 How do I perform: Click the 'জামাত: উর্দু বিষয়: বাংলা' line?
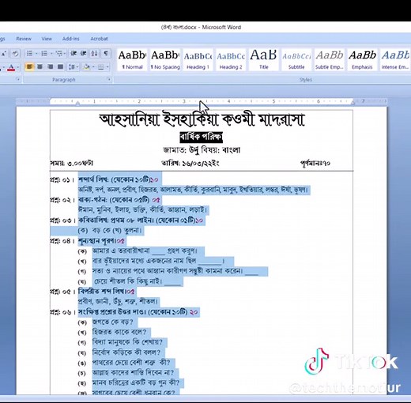click(x=202, y=150)
